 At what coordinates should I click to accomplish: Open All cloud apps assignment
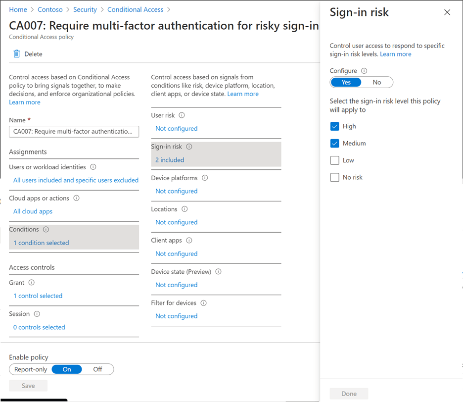pos(33,211)
